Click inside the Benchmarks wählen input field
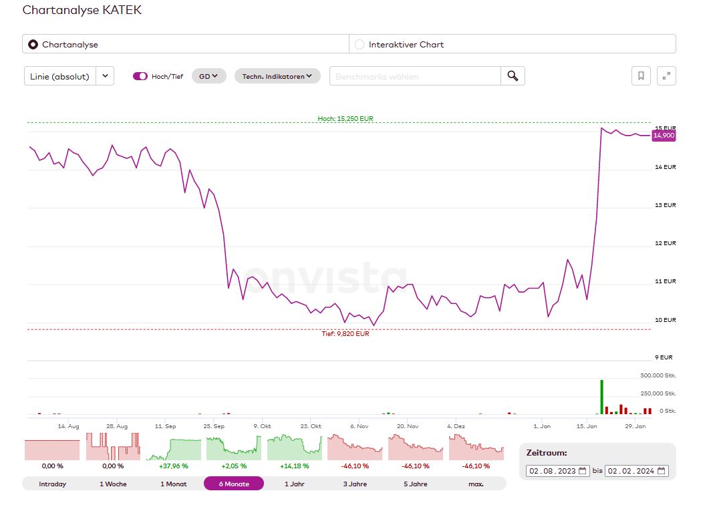Screen dimensions: 711x507 click(414, 75)
